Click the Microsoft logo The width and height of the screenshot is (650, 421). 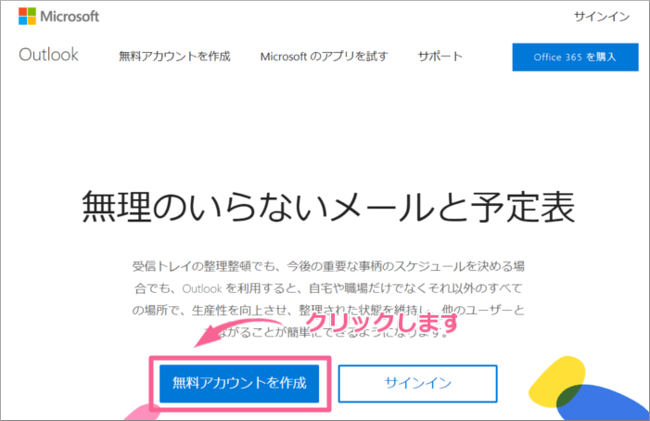[58, 16]
